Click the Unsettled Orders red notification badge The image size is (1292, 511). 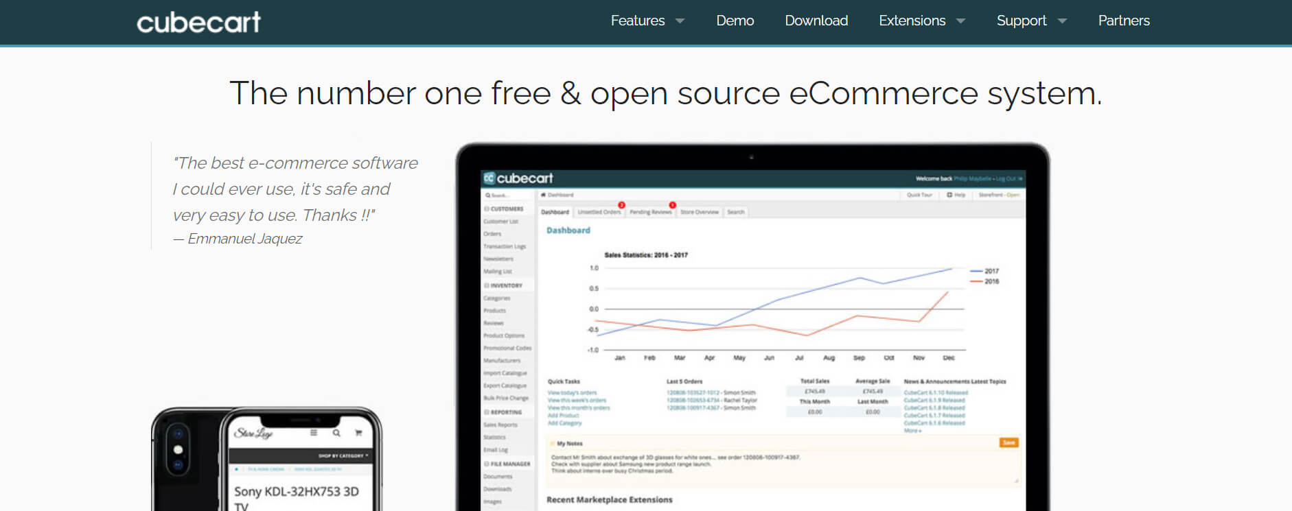pos(621,205)
